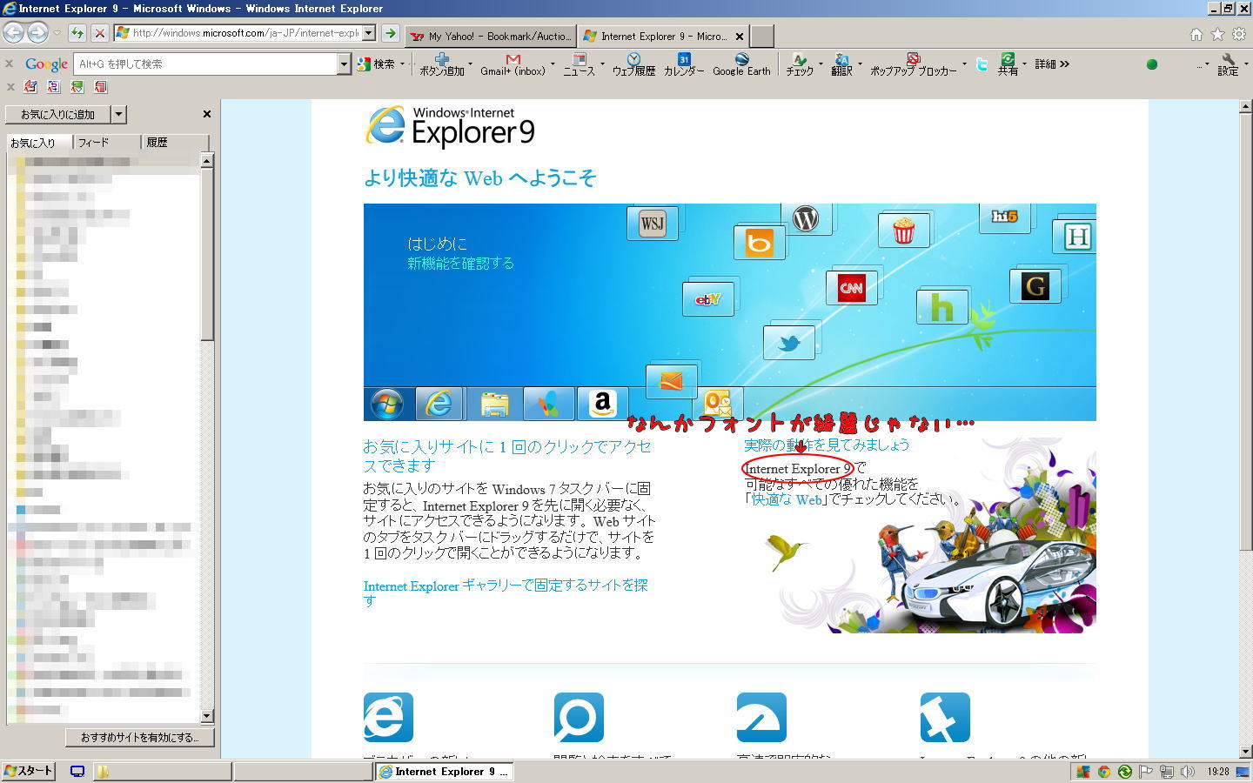Close the Google Toolbar with its X
The image size is (1253, 783).
click(10, 64)
